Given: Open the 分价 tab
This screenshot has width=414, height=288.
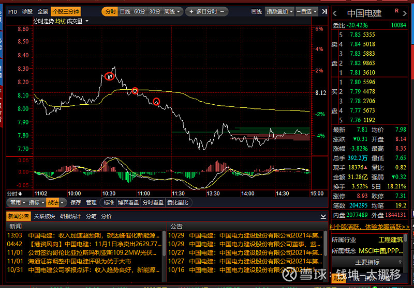Looking at the screenshot, I should [106, 216].
